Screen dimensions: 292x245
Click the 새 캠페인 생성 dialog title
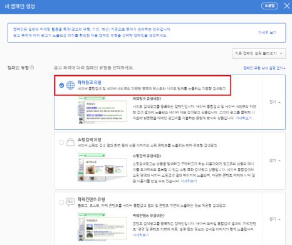(x=20, y=6)
